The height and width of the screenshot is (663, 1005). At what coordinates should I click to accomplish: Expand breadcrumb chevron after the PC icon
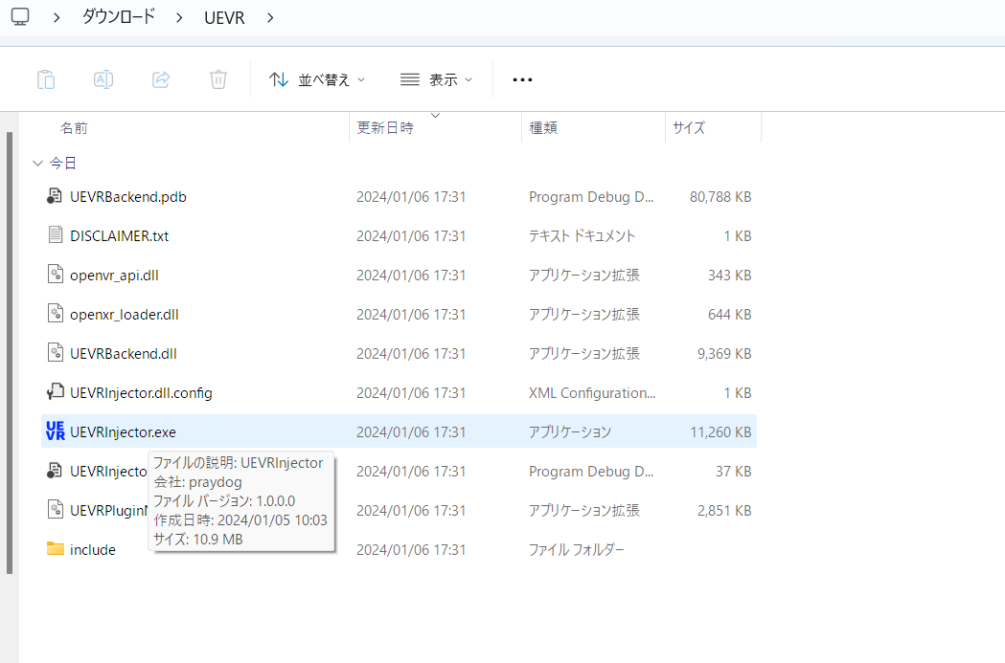57,18
